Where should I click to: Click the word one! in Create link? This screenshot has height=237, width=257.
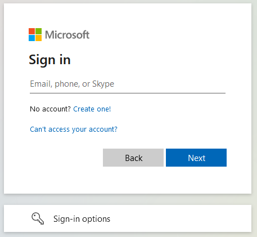pos(104,109)
